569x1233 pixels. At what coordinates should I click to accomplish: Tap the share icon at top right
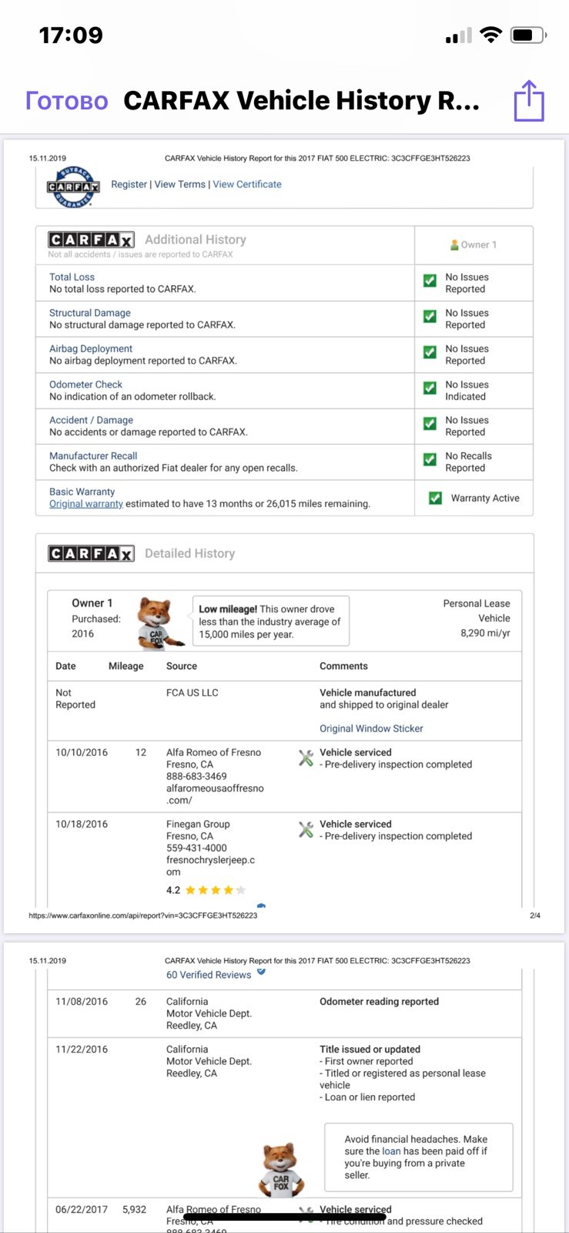pos(529,100)
